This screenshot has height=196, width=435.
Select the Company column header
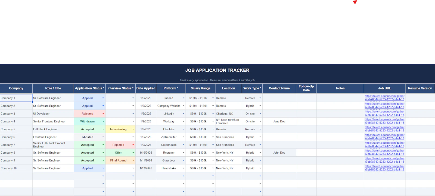click(16, 88)
